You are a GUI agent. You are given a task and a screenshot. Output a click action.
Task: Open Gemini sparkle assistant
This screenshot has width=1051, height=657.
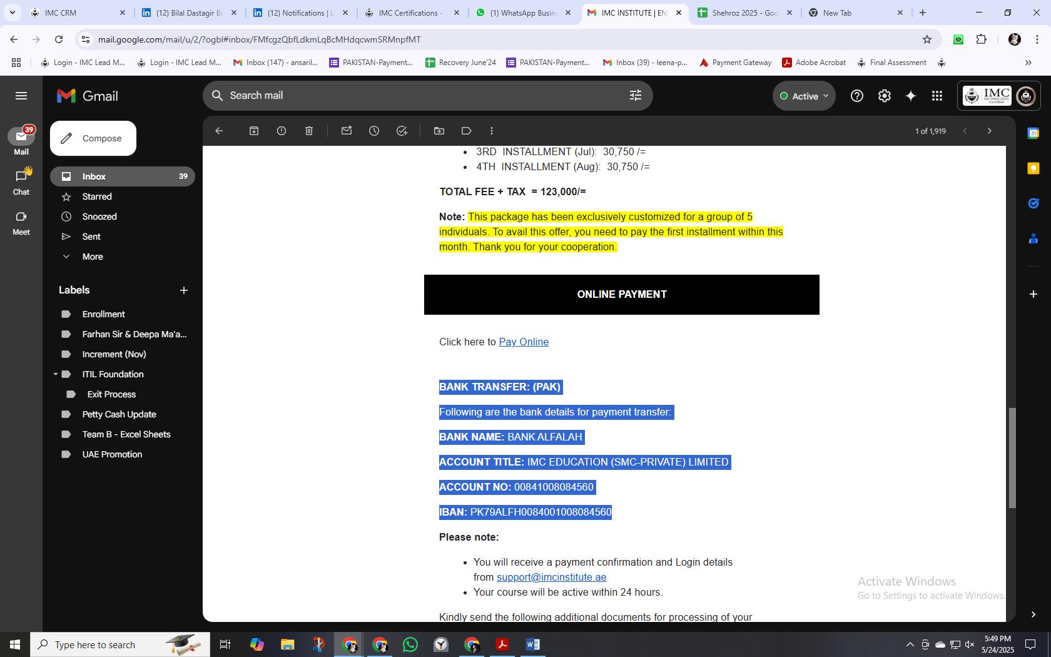(911, 96)
